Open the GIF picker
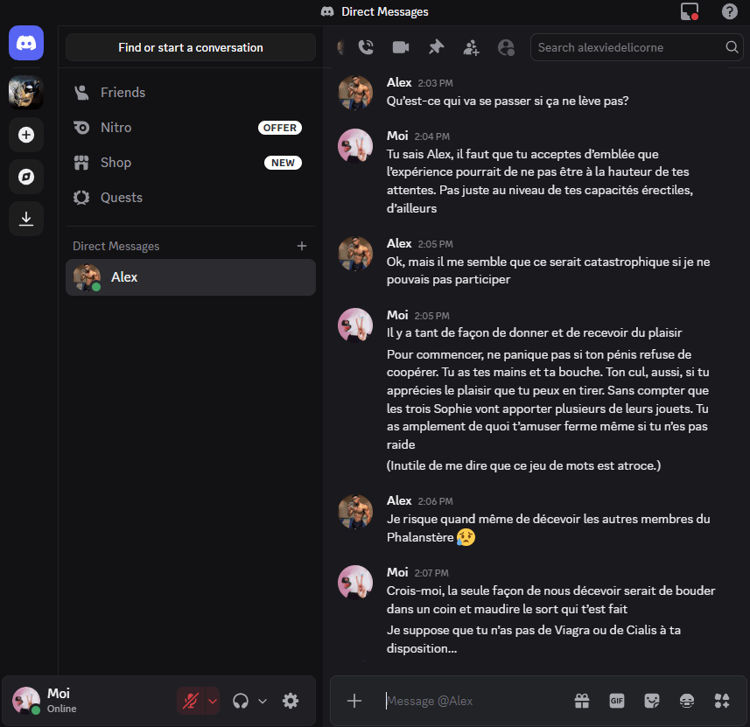The width and height of the screenshot is (750, 727). pyautogui.click(x=617, y=701)
